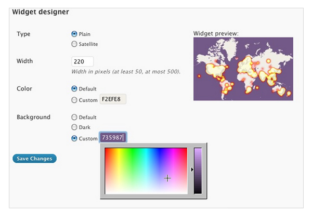The image size is (312, 221).
Task: Choose Default color radio button
Action: coord(74,89)
